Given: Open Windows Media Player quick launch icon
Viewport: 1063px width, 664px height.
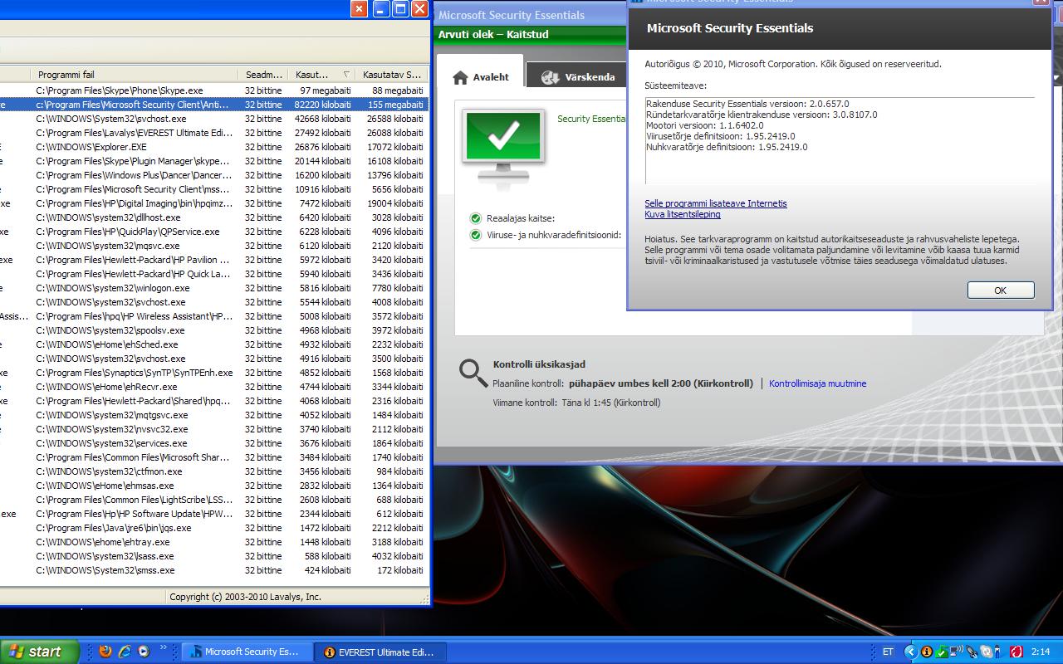Looking at the screenshot, I should (144, 652).
